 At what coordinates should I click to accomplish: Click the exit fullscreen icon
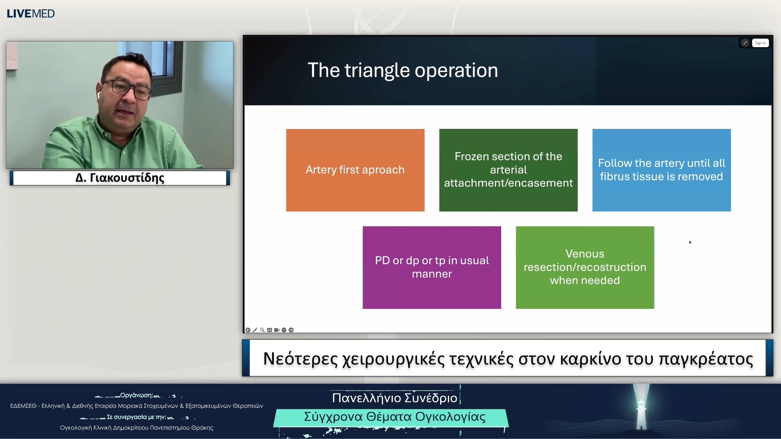pyautogui.click(x=744, y=43)
